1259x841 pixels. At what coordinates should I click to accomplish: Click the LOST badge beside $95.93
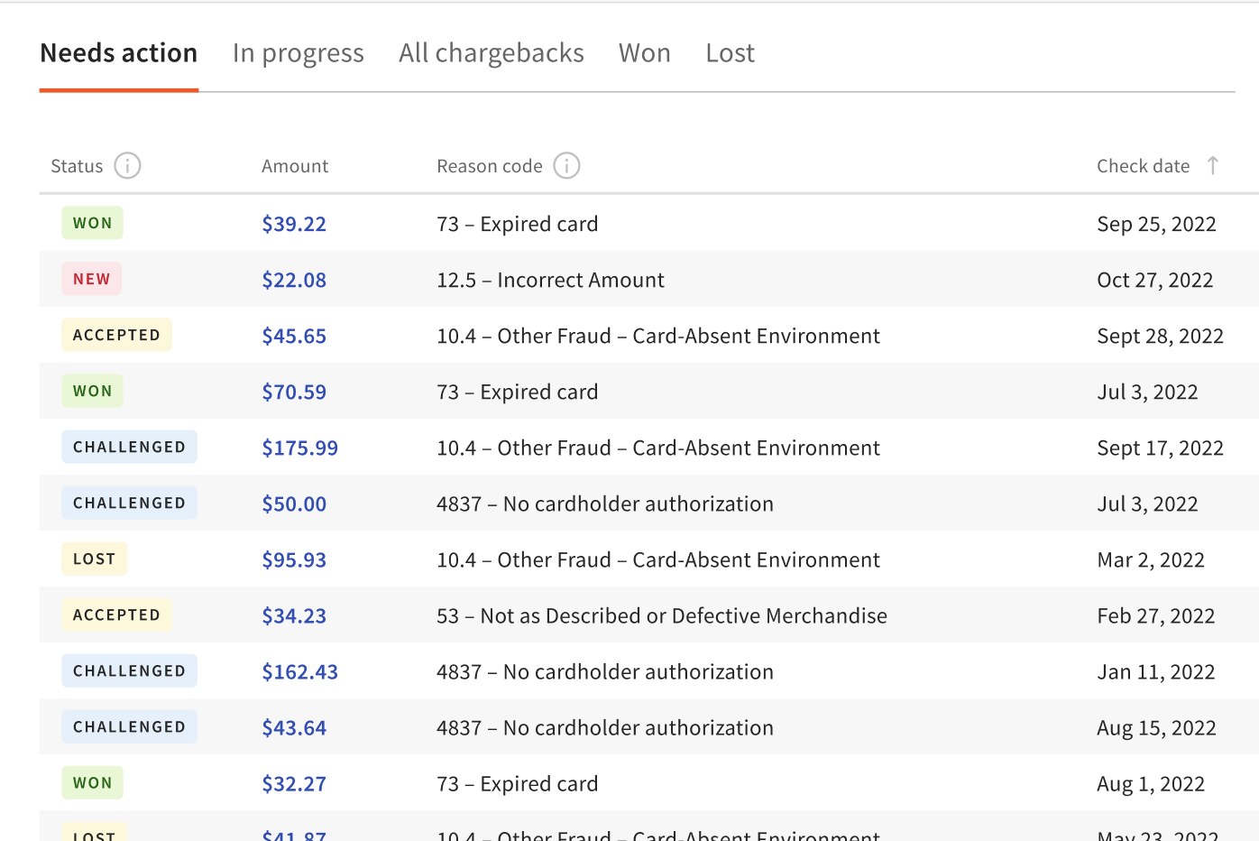94,559
